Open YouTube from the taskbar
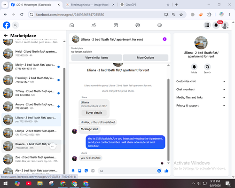The image size is (235, 188). 29,183
